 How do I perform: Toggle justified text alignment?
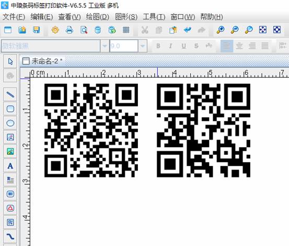pos(265,46)
